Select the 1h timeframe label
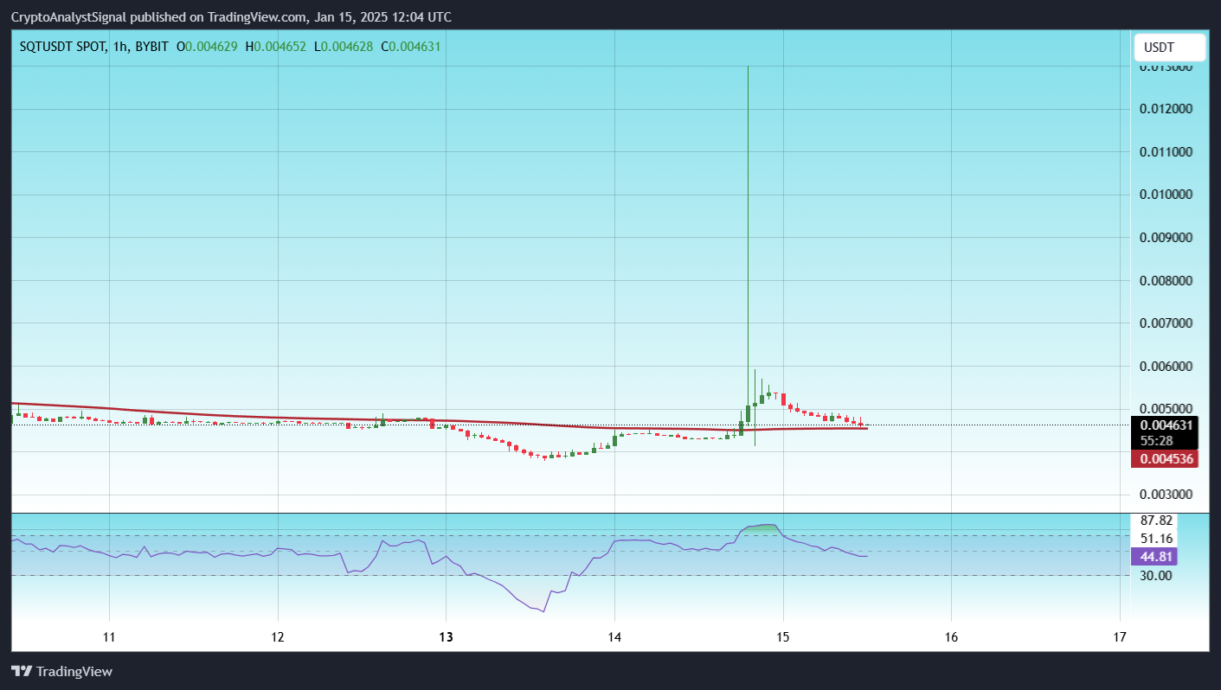The height and width of the screenshot is (690, 1221). pyautogui.click(x=119, y=47)
